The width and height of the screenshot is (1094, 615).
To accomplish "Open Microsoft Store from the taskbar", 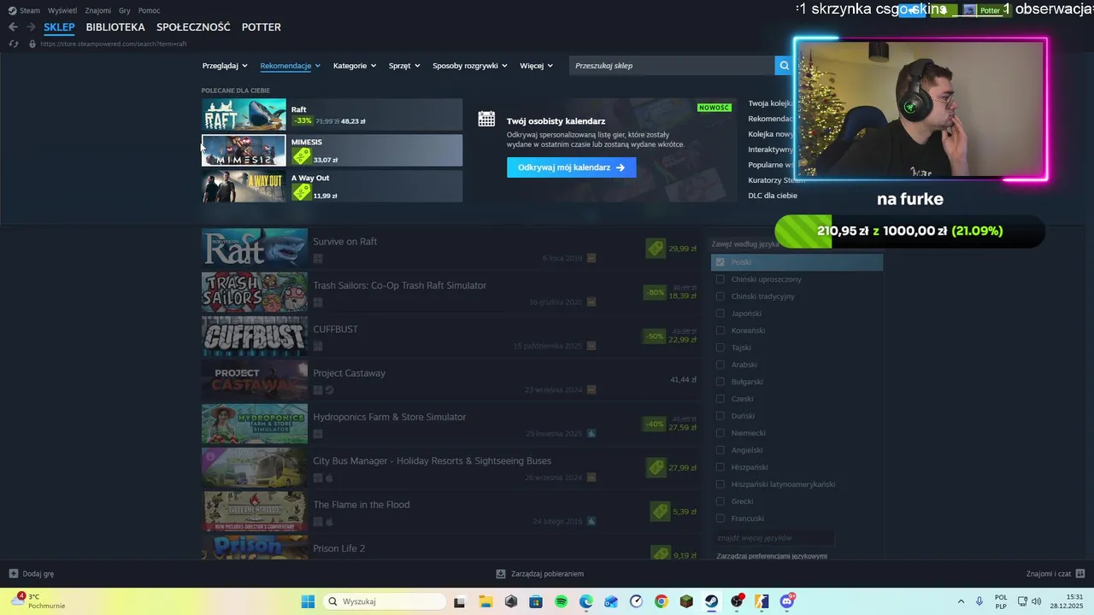I will [x=536, y=601].
